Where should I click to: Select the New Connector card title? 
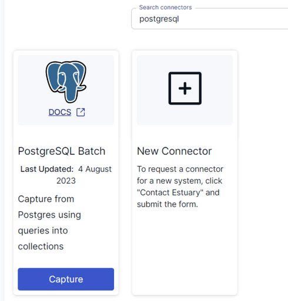click(x=174, y=151)
